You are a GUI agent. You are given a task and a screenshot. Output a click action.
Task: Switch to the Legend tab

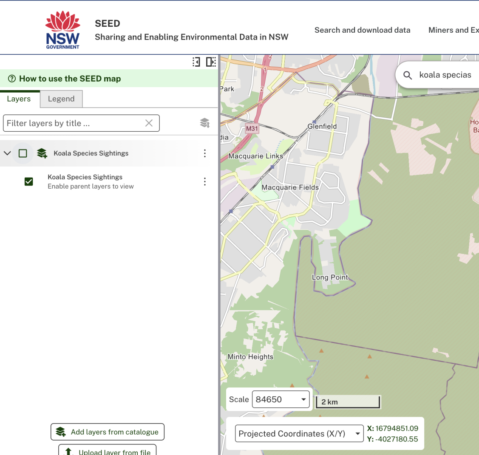(x=61, y=99)
